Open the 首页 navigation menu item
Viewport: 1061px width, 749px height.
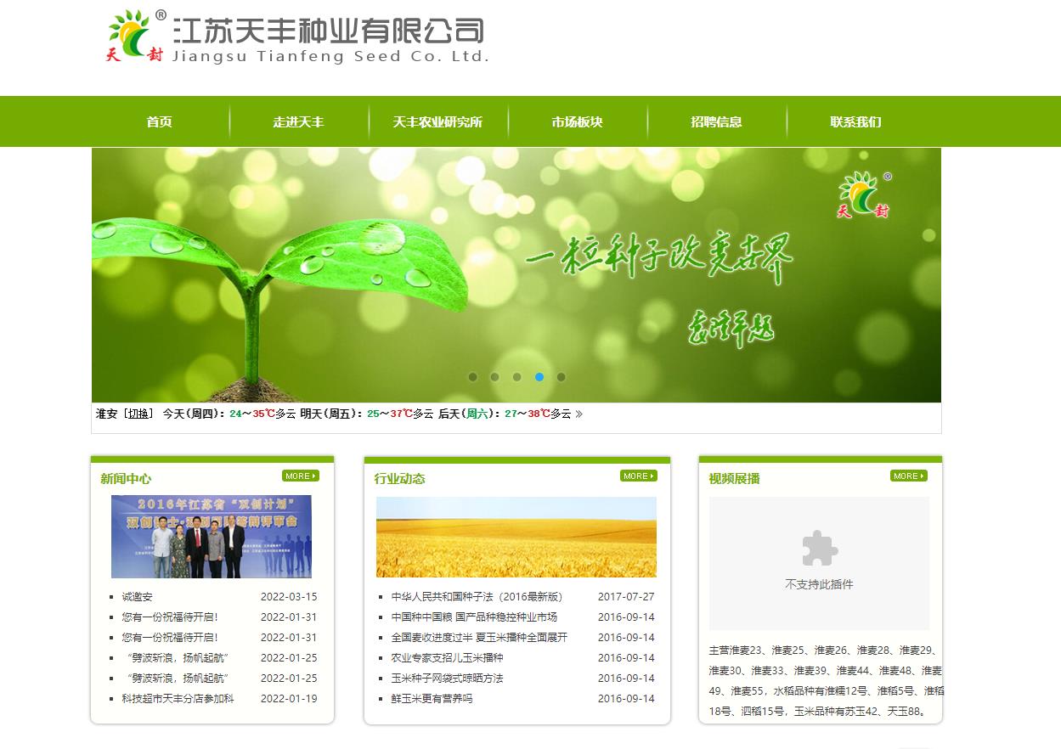(x=159, y=121)
